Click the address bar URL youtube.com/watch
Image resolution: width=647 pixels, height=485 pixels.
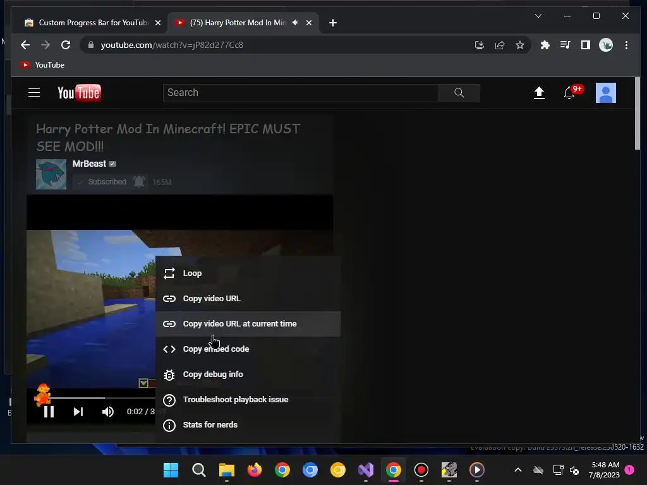172,45
